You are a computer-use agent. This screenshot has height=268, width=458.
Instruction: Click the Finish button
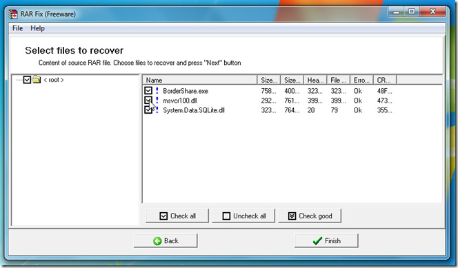(x=326, y=240)
